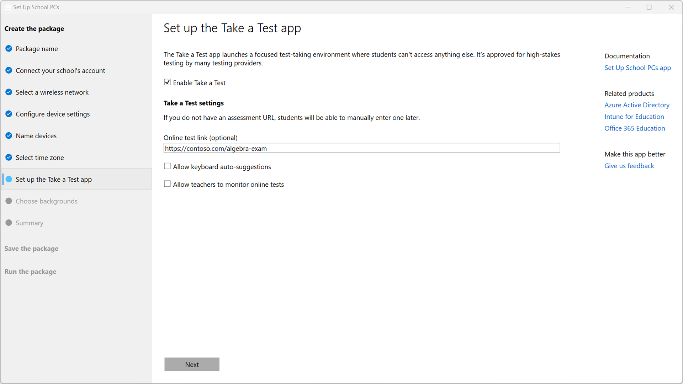Enable Allow keyboard auto-suggestions
The image size is (683, 384).
coord(167,166)
